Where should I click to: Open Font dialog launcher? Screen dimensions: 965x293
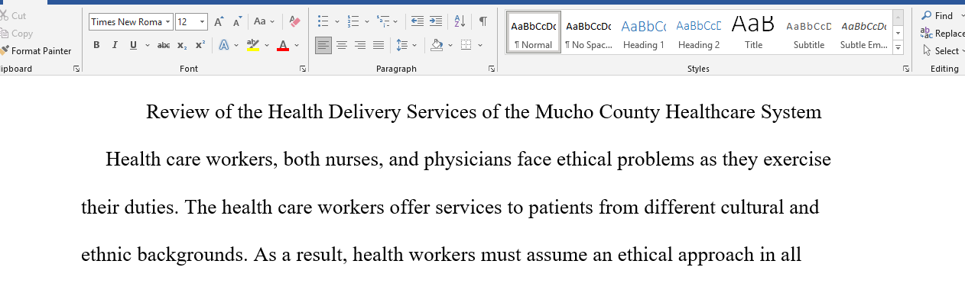(x=303, y=69)
